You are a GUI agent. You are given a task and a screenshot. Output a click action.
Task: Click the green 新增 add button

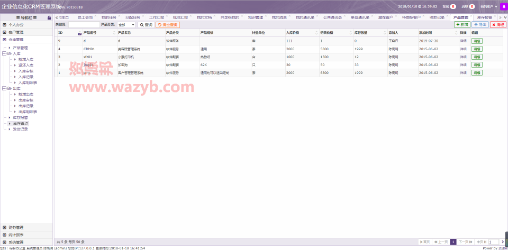click(x=462, y=25)
